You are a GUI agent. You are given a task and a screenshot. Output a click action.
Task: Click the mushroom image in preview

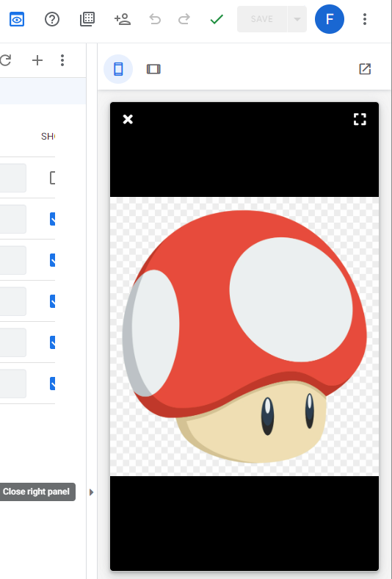(244, 337)
